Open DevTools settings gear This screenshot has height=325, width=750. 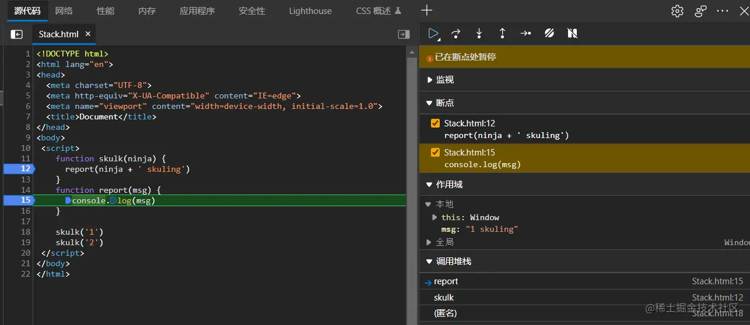click(x=677, y=10)
